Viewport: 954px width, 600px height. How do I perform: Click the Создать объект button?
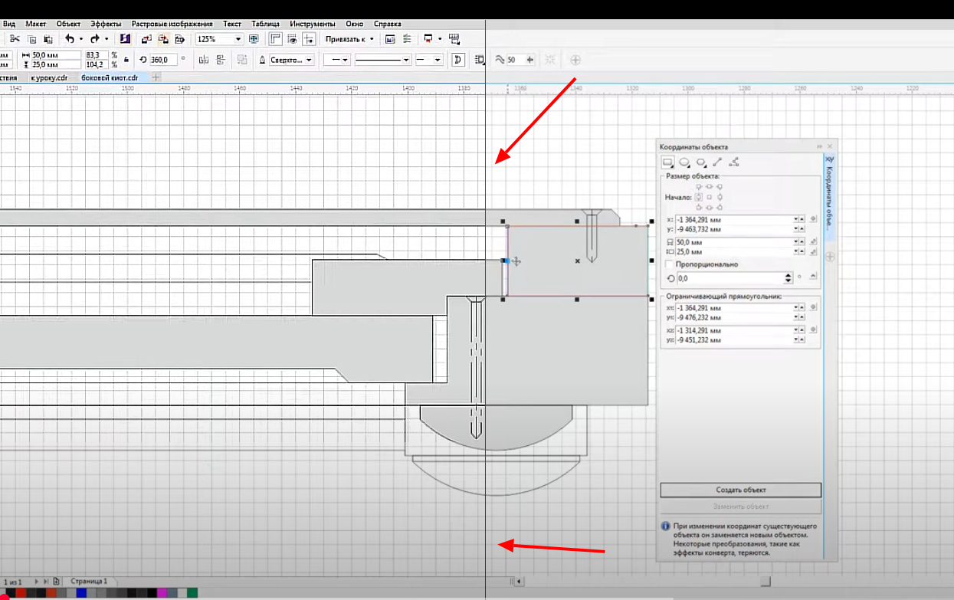[x=741, y=490]
